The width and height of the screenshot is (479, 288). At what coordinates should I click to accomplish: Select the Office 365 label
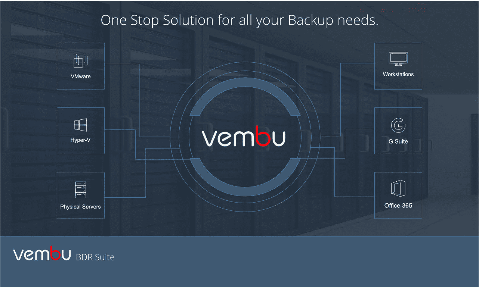398,206
